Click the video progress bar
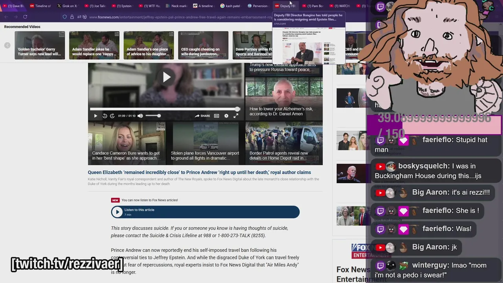This screenshot has width=503, height=283. 165,109
